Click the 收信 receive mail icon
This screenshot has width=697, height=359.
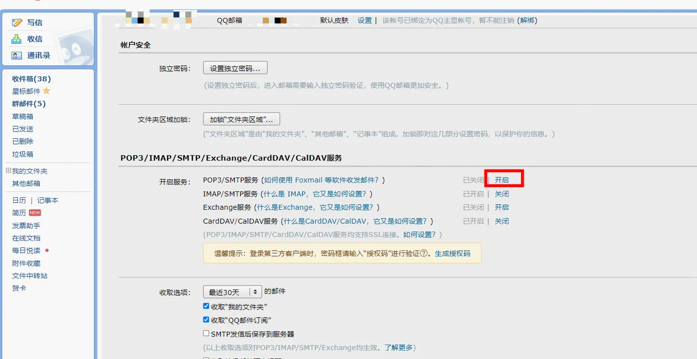pyautogui.click(x=17, y=39)
